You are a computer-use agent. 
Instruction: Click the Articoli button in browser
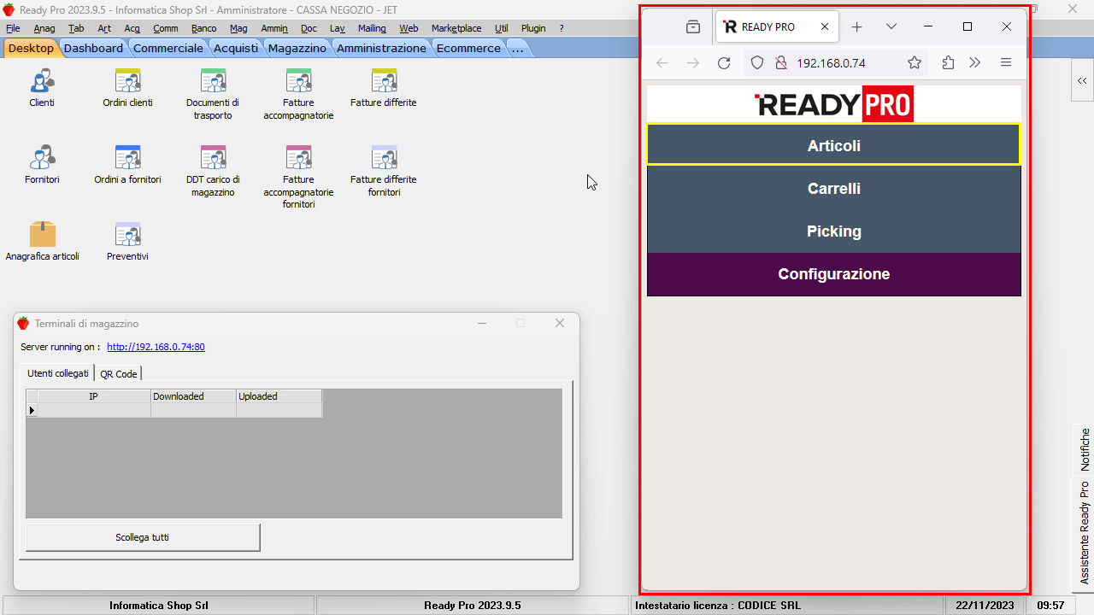coord(834,146)
